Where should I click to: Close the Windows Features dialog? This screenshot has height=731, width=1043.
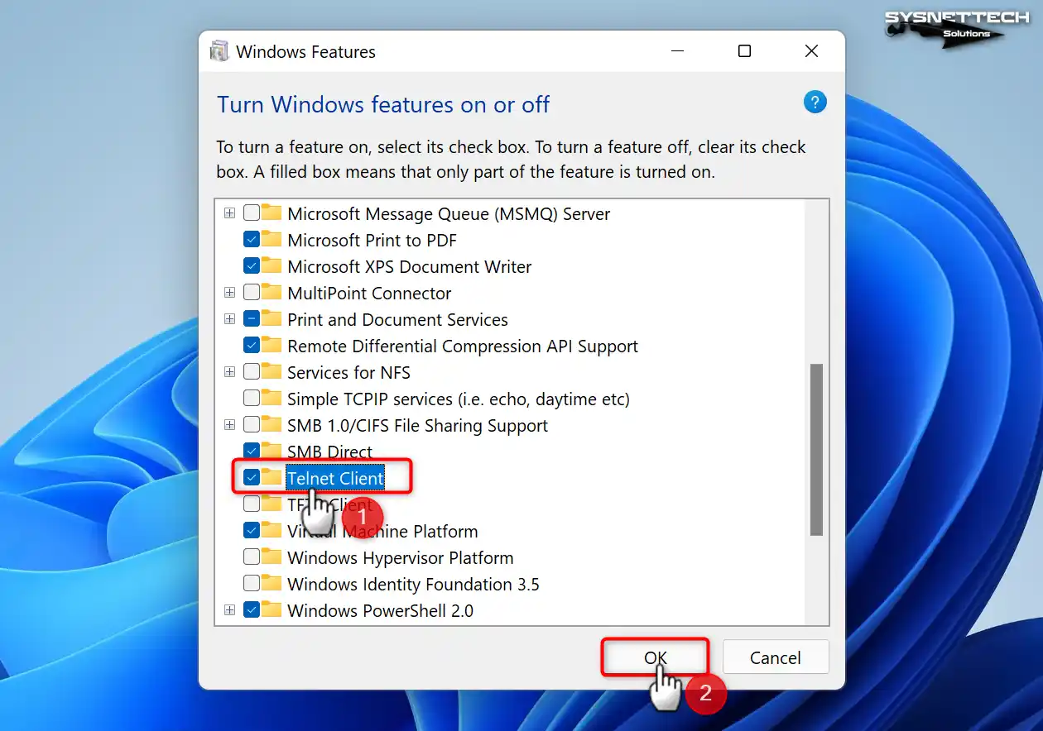[x=811, y=51]
